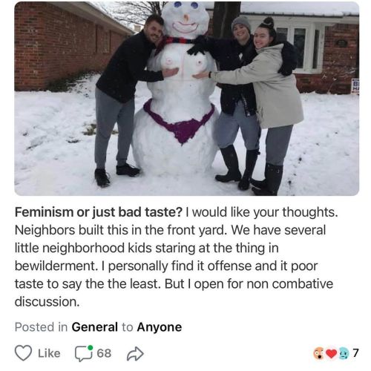Screen dimensions: 371x371
Task: Click the green dot on comment bubble
Action: tap(91, 348)
